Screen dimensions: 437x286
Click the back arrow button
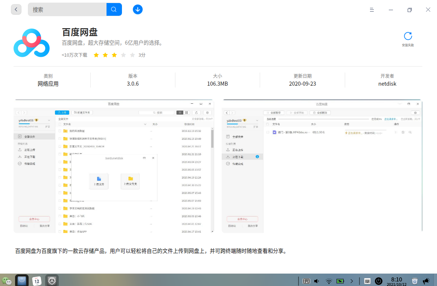[16, 10]
